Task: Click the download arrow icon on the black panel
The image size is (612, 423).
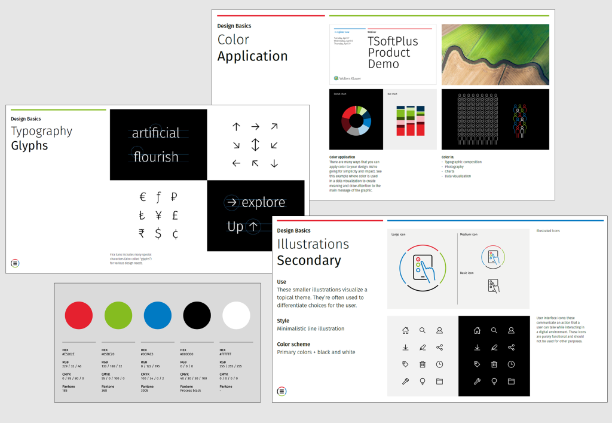Action: (x=477, y=348)
